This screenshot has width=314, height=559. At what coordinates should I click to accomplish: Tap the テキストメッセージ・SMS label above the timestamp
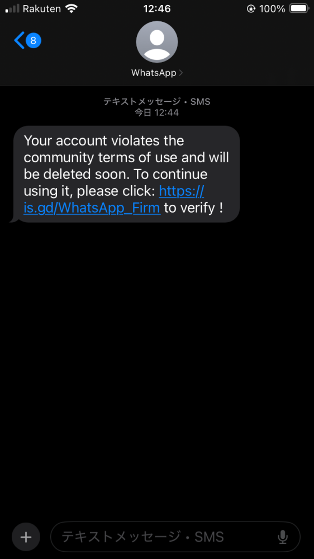point(157,102)
